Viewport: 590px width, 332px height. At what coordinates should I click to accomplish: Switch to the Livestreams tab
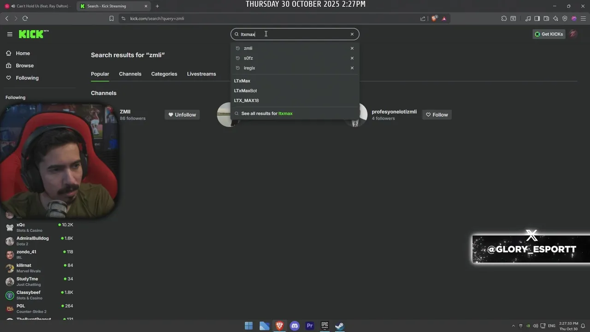point(201,74)
